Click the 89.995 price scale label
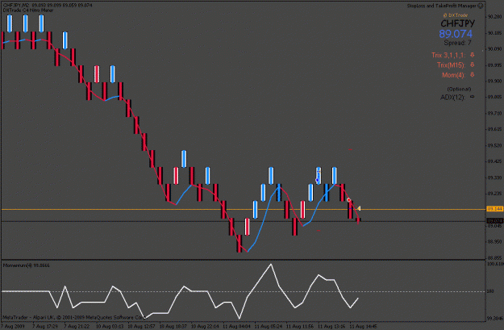504x330 pixels. (x=494, y=65)
